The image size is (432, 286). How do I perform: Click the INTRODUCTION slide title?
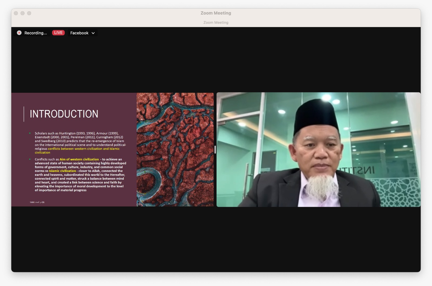(64, 114)
